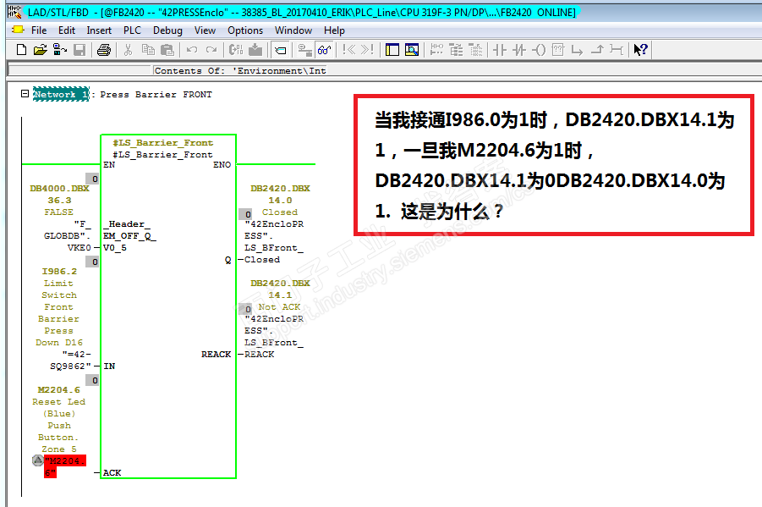
Task: Click the Q output pin label
Action: click(x=228, y=260)
